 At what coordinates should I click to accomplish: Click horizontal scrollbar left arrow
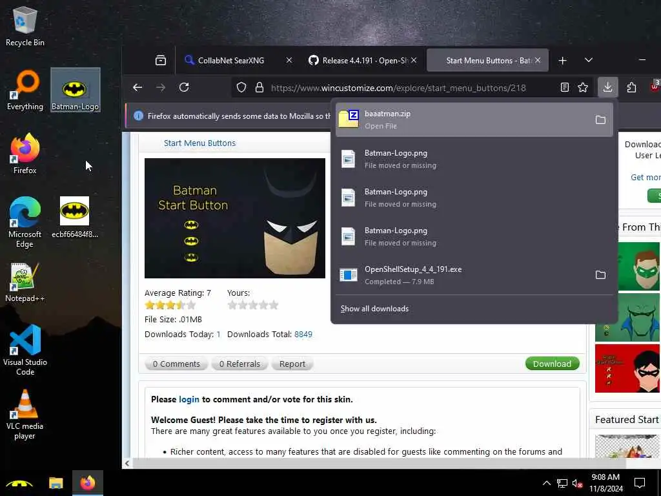pyautogui.click(x=127, y=463)
